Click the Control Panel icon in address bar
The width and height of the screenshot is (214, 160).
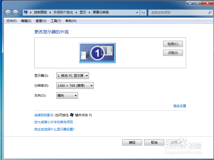26,12
